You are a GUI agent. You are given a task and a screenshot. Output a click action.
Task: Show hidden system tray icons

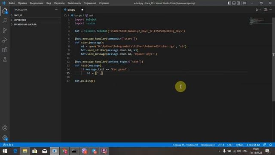[x=220, y=151]
